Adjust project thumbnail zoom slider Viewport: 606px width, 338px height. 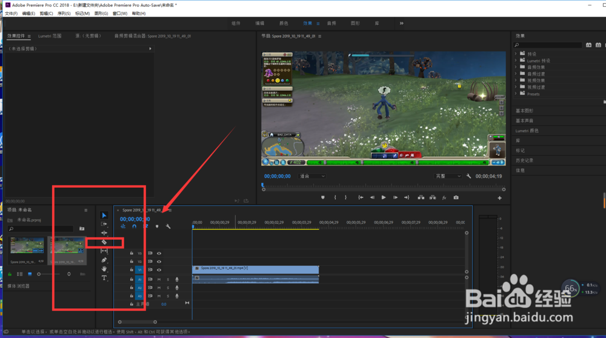point(48,274)
